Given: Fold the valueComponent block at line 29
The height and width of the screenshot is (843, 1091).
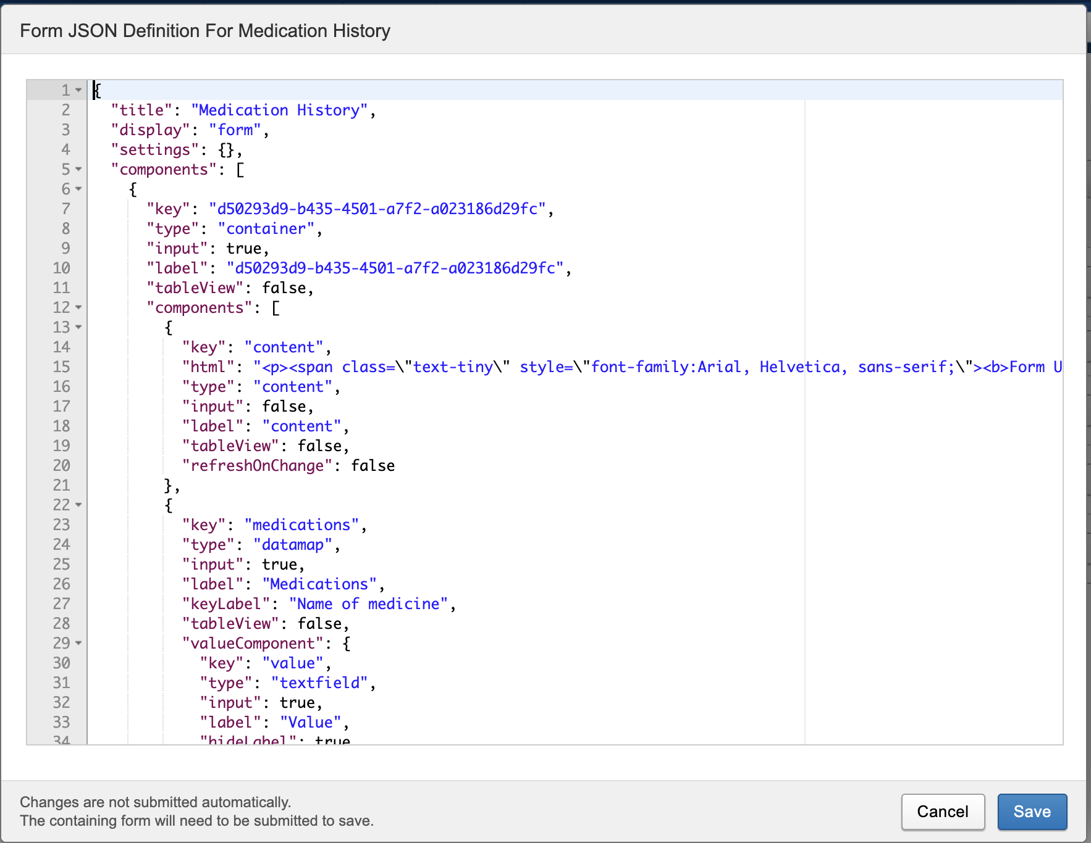Looking at the screenshot, I should click(78, 643).
